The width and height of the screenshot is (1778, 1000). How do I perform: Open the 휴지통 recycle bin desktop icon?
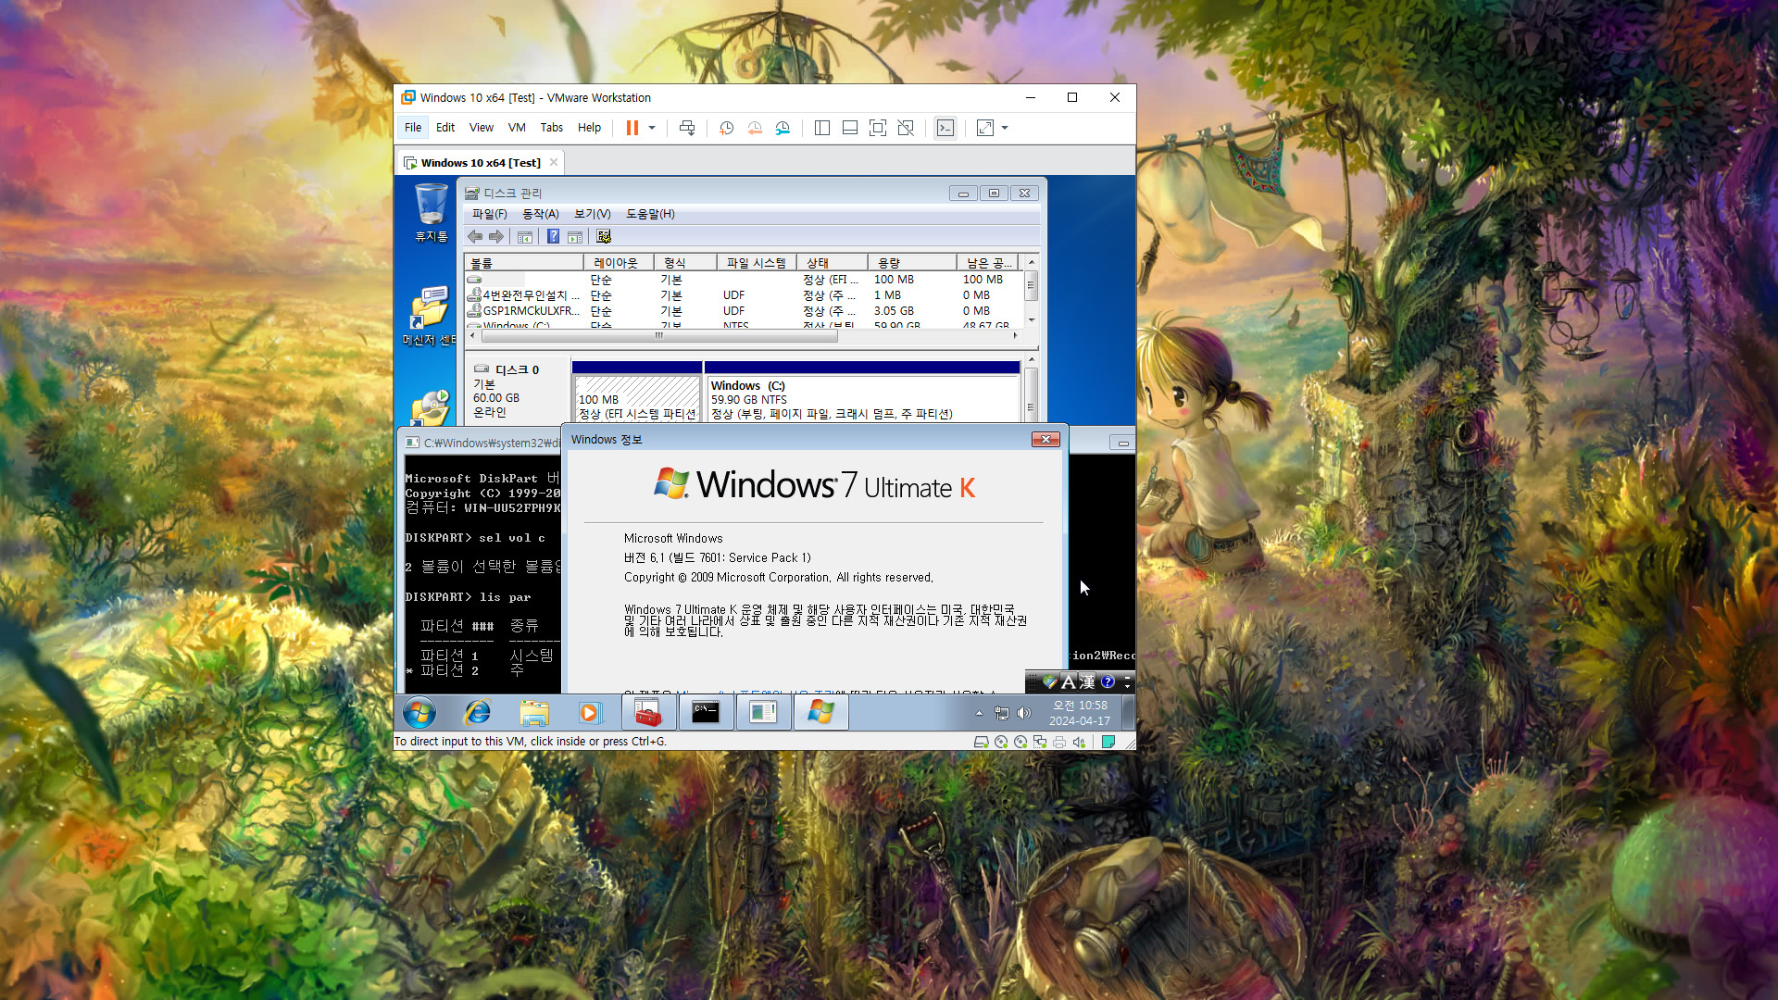coord(432,212)
